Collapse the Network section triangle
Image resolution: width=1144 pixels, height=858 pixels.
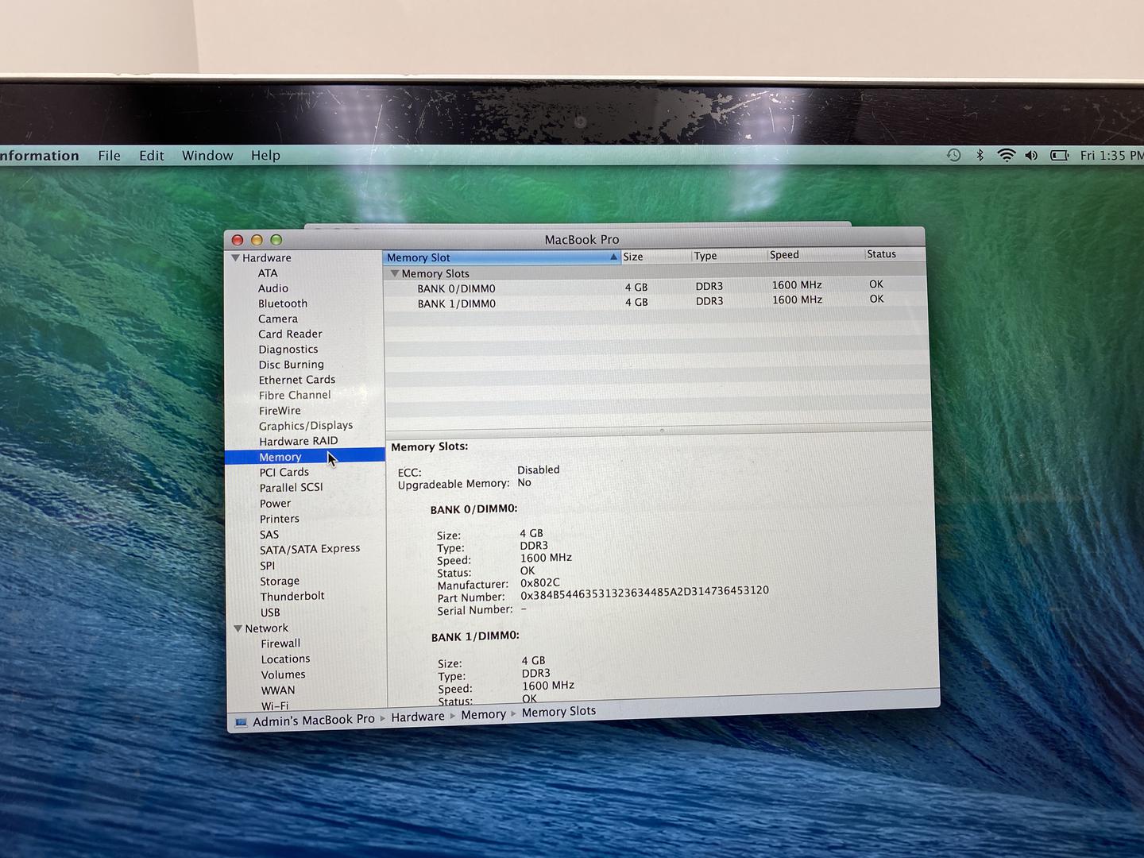pyautogui.click(x=238, y=628)
